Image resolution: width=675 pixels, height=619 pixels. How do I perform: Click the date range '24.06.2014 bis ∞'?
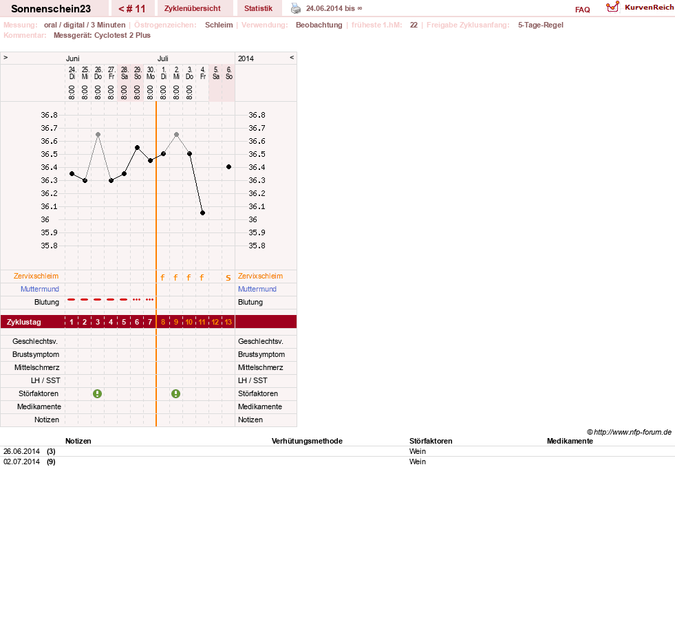[x=334, y=8]
